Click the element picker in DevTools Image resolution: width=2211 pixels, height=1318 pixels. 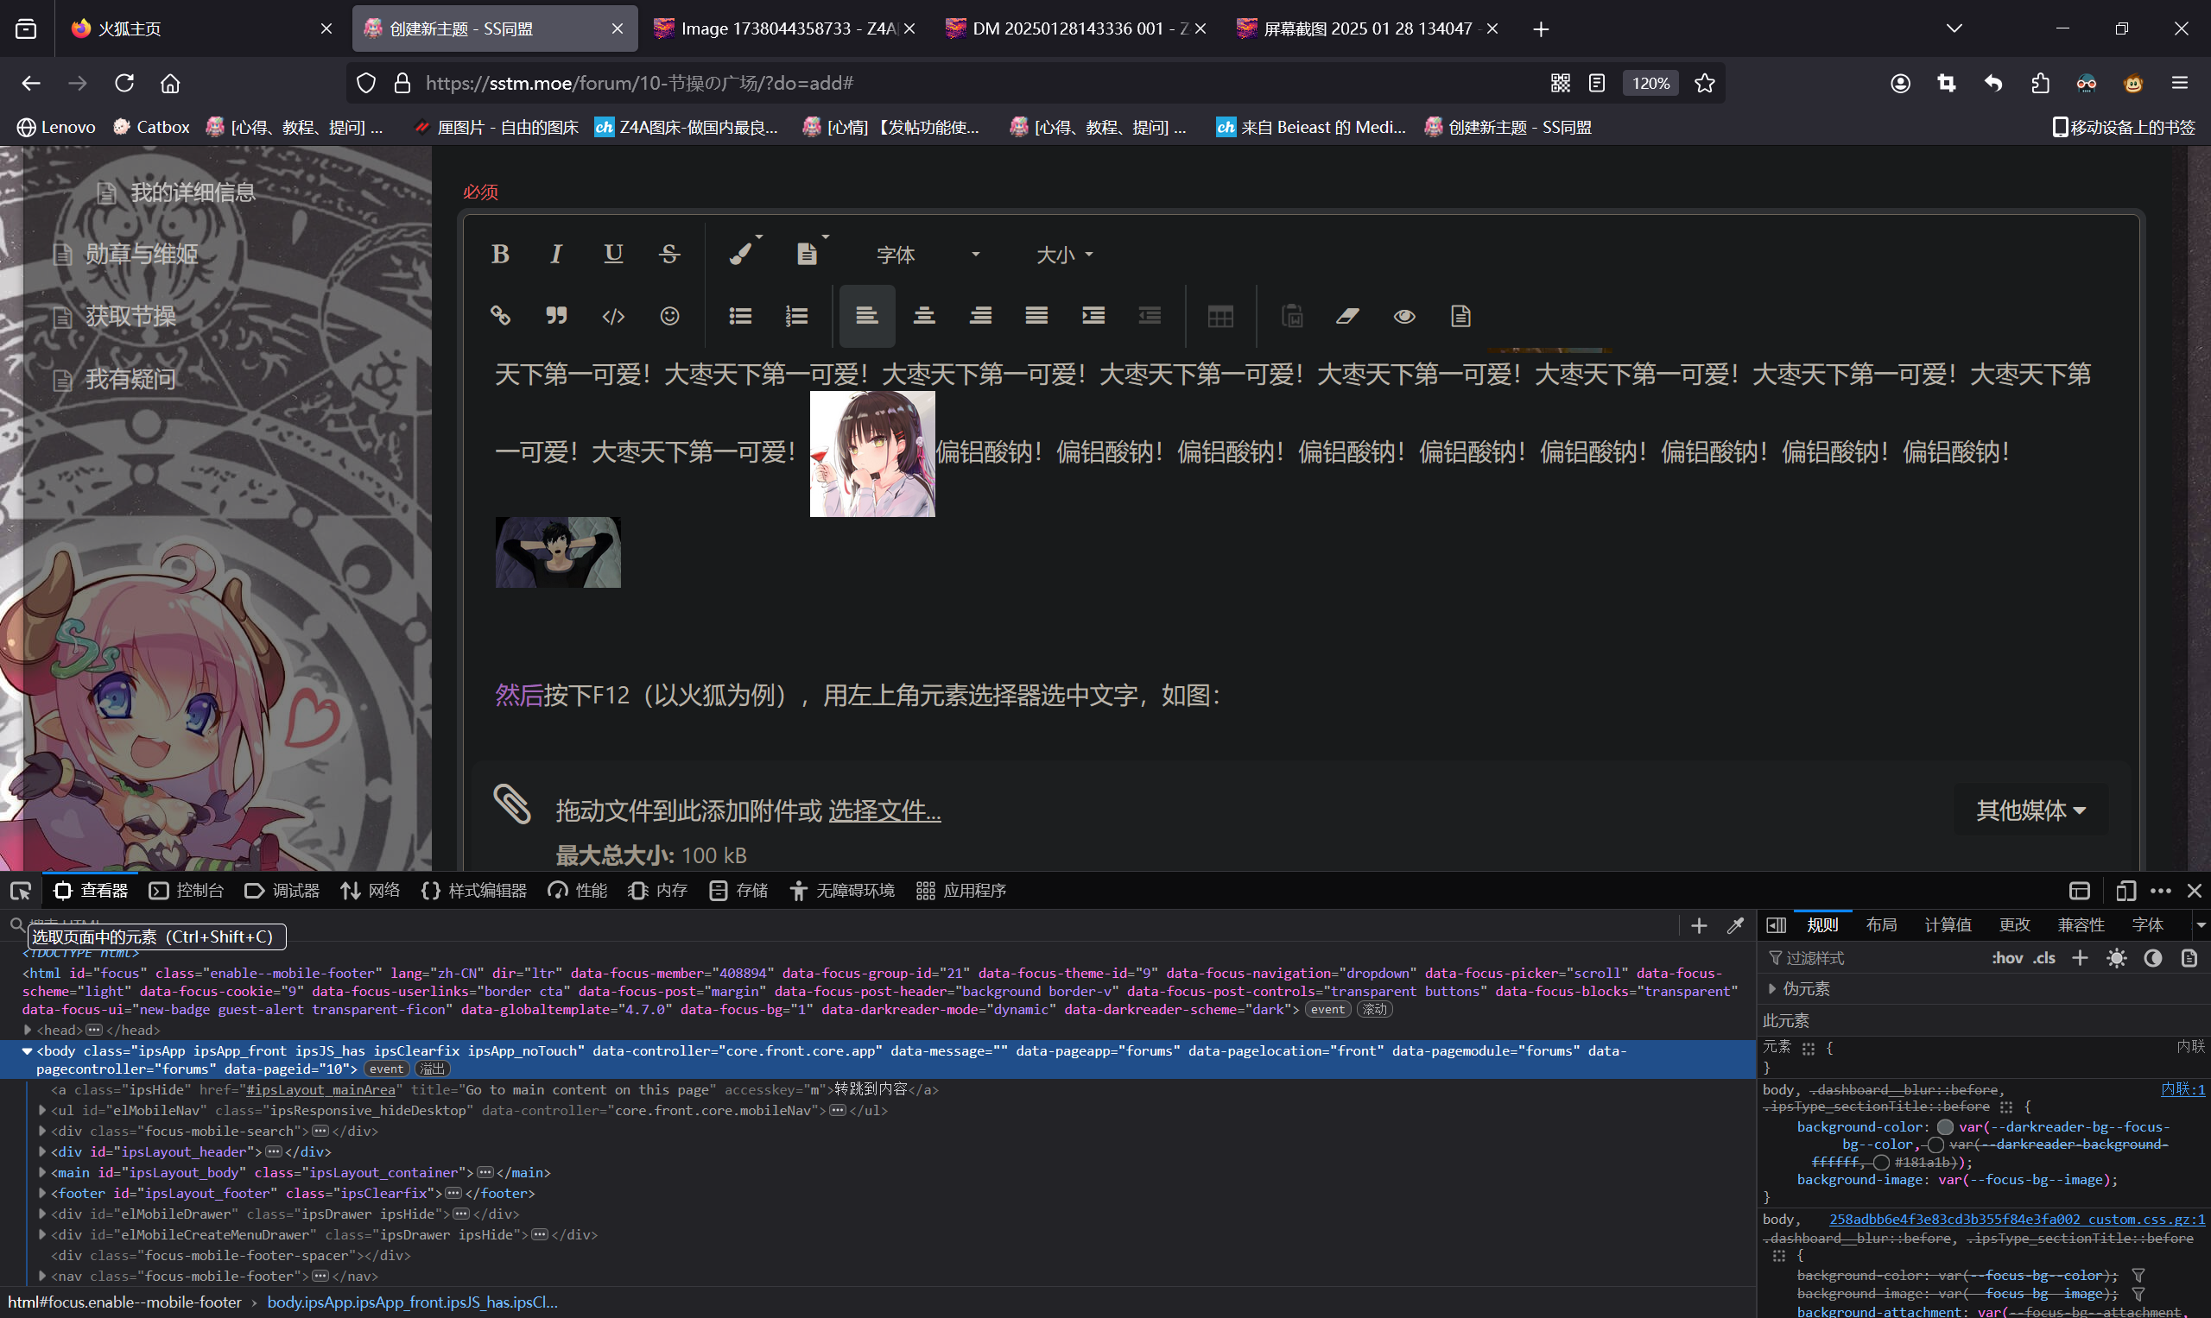click(21, 891)
